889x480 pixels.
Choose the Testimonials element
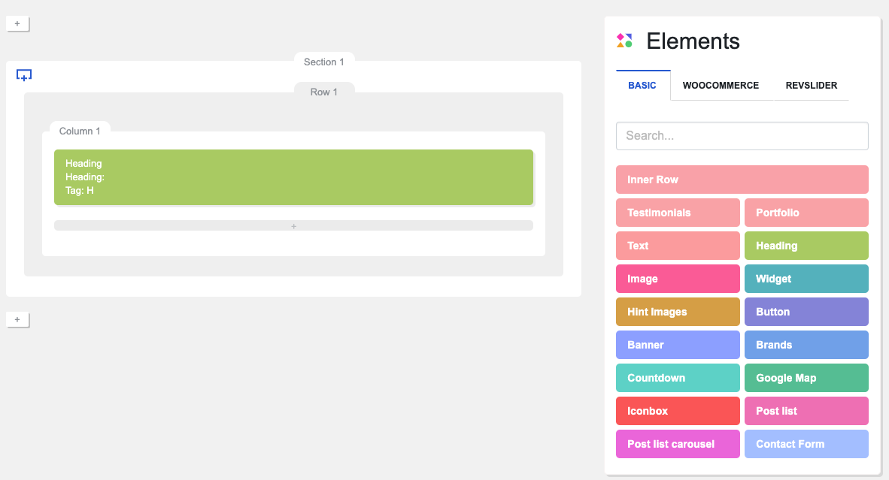(x=678, y=213)
